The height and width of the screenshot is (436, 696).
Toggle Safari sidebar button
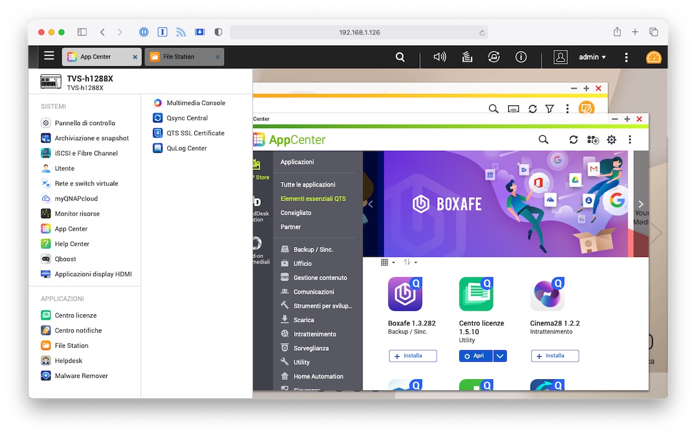[x=82, y=32]
